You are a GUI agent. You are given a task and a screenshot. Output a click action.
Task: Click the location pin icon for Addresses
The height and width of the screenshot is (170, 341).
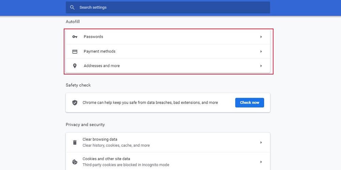[75, 66]
